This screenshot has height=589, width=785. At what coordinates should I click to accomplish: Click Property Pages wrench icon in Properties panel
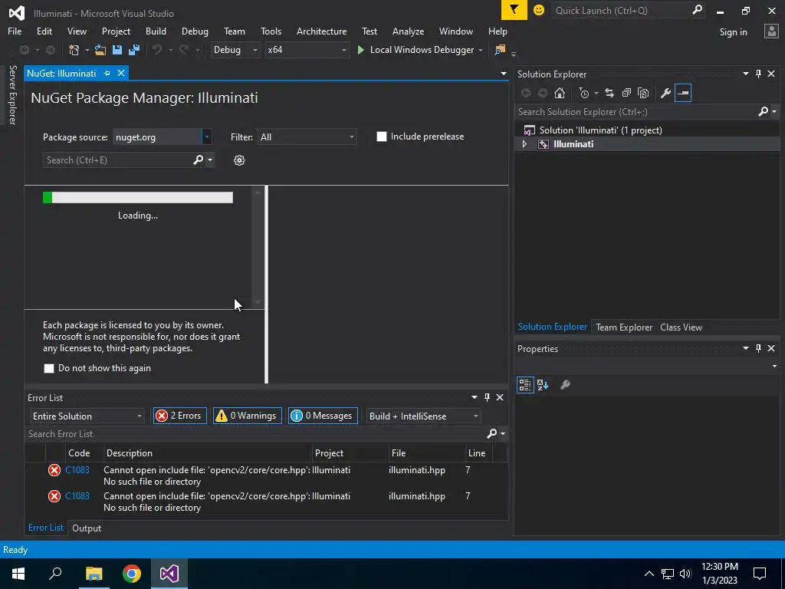coord(565,385)
